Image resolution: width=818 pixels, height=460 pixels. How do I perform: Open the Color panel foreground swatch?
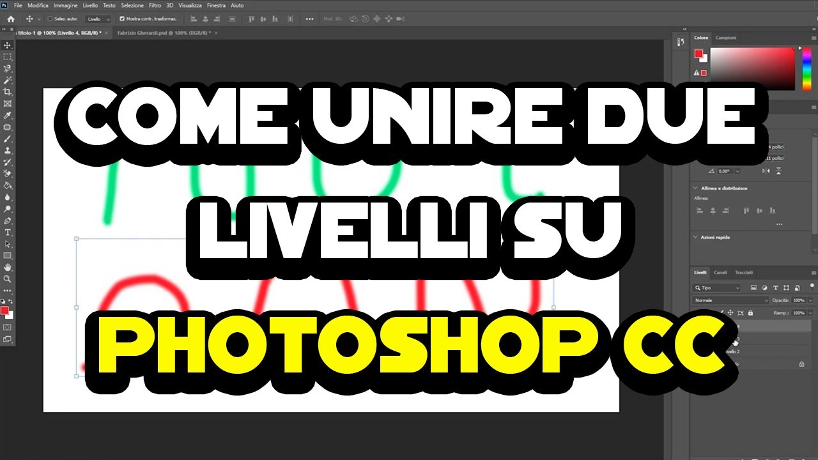(698, 54)
